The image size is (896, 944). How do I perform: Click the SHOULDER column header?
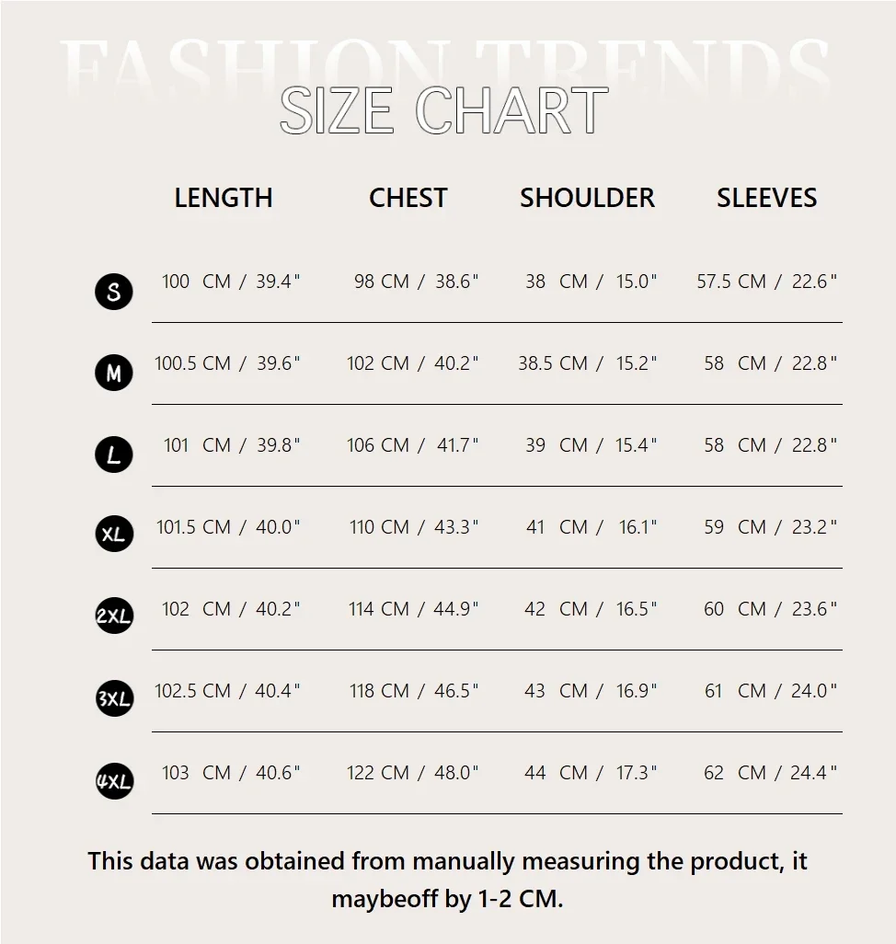click(587, 198)
